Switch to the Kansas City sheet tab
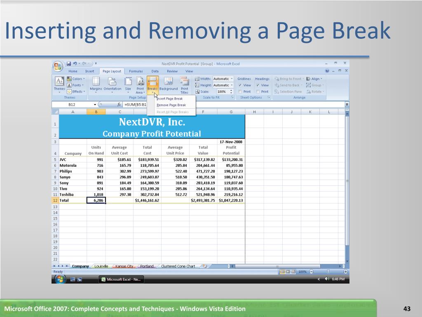 (124, 266)
